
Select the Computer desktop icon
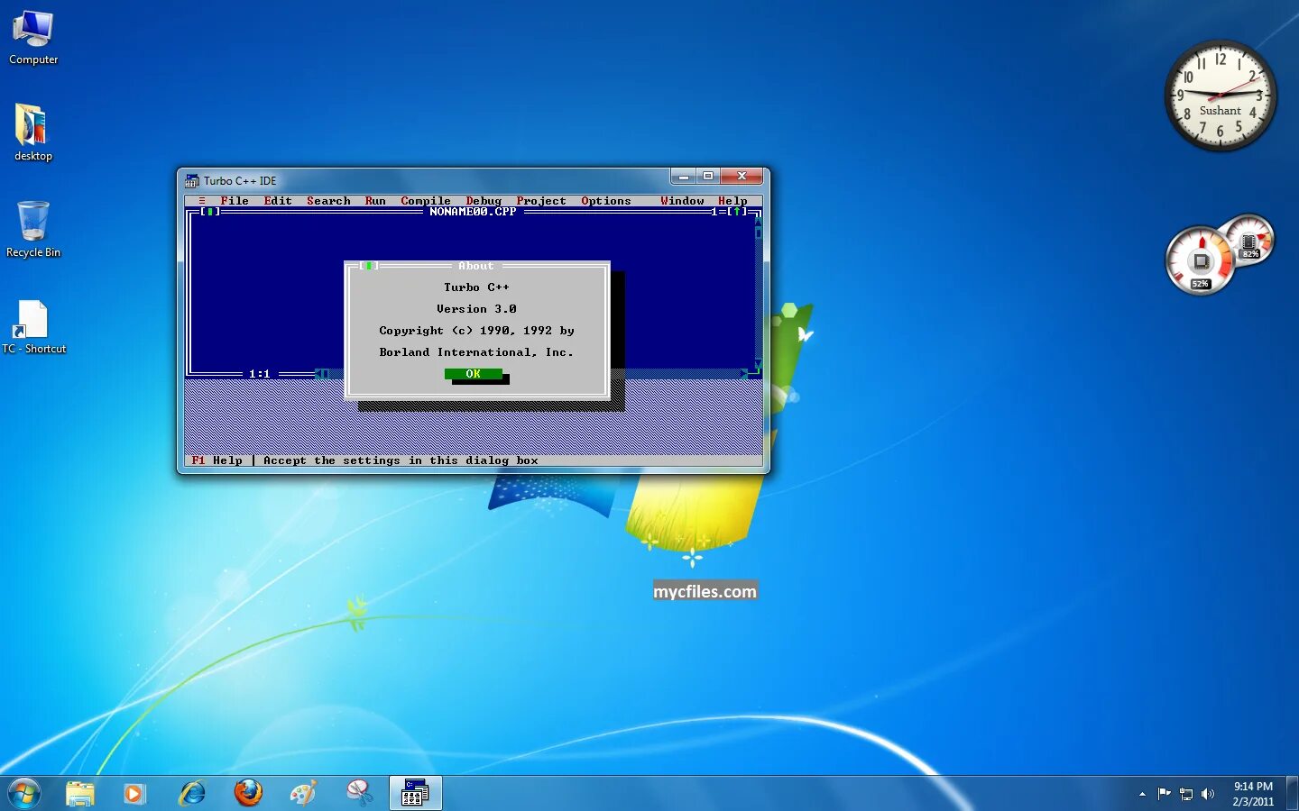click(x=33, y=38)
